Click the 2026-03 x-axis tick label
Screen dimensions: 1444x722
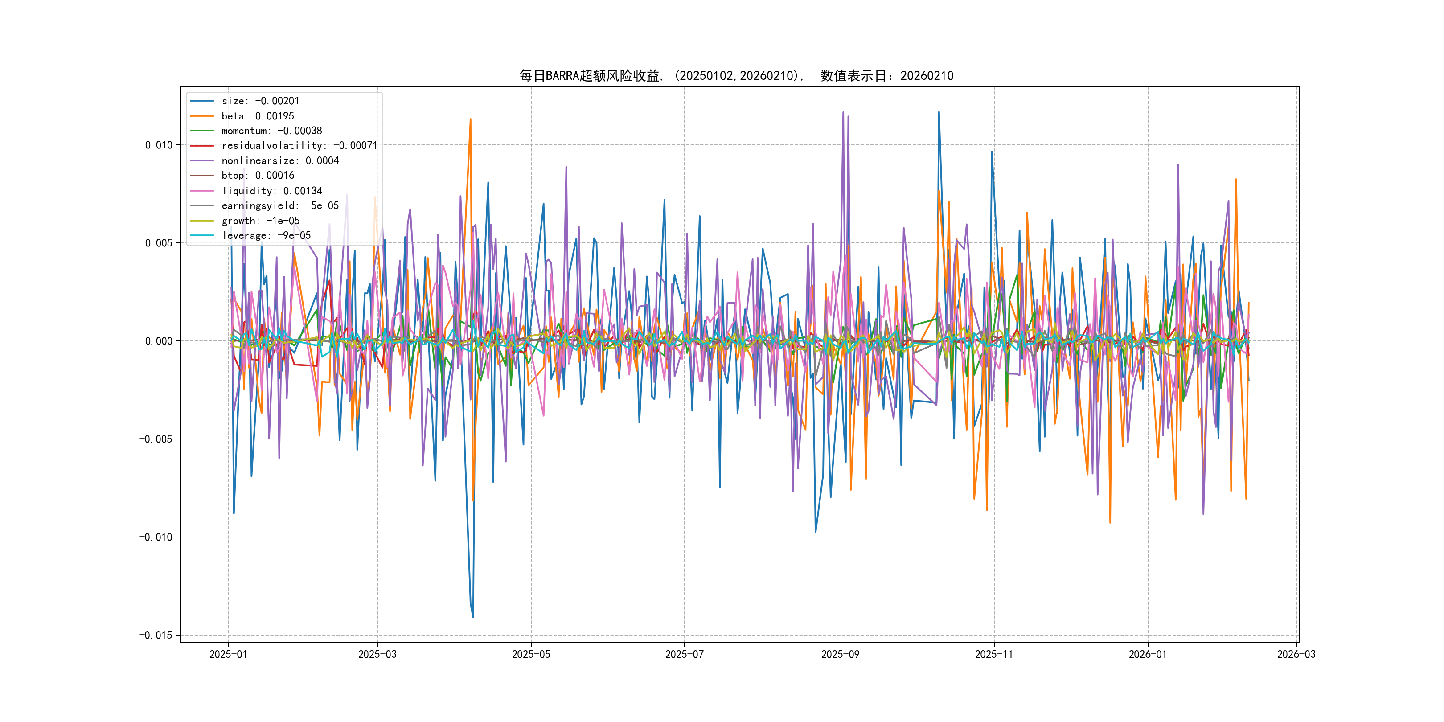pos(1296,654)
